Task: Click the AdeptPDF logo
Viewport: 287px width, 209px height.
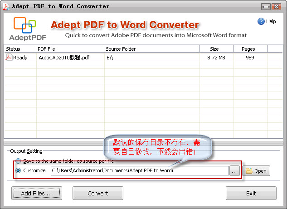Action: click(x=28, y=29)
